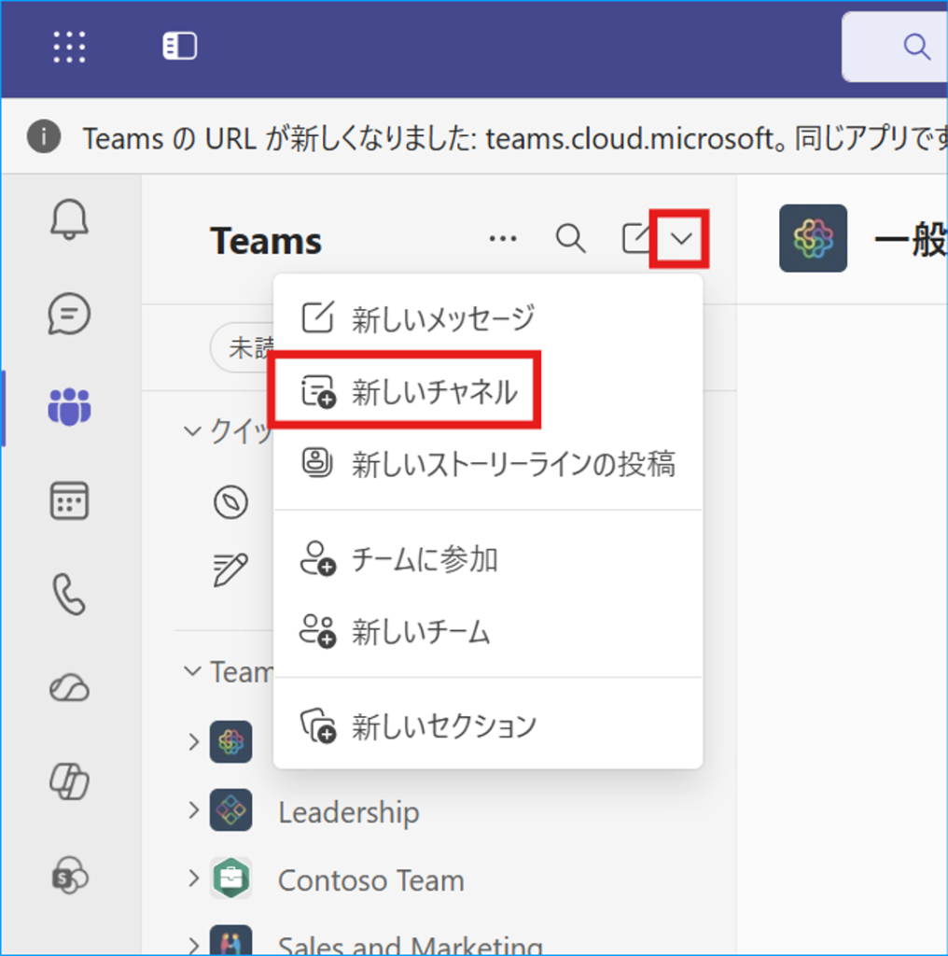The width and height of the screenshot is (948, 956).
Task: Toggle the navigation pane icon in header
Action: (180, 47)
